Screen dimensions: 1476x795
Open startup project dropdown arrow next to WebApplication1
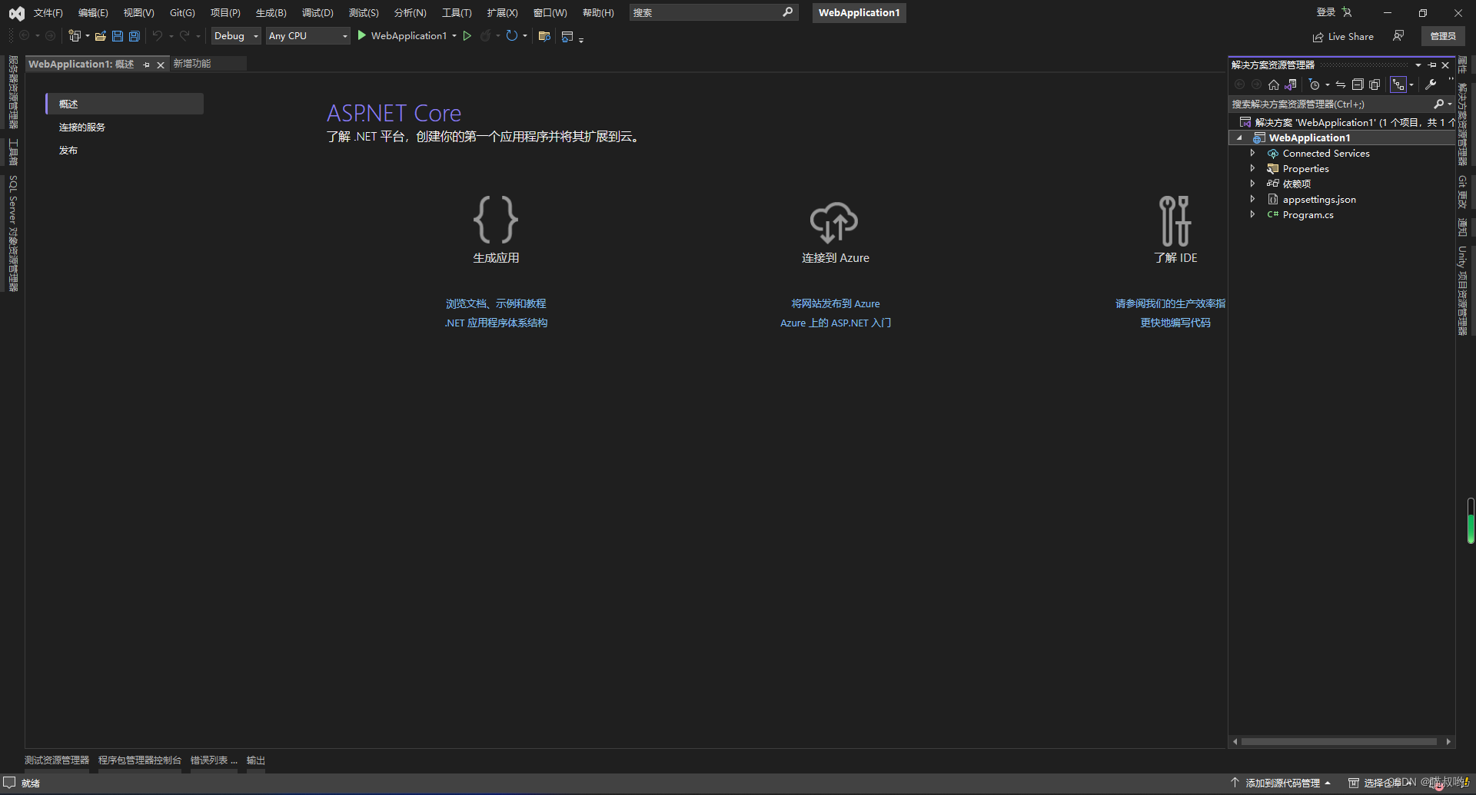pos(454,36)
